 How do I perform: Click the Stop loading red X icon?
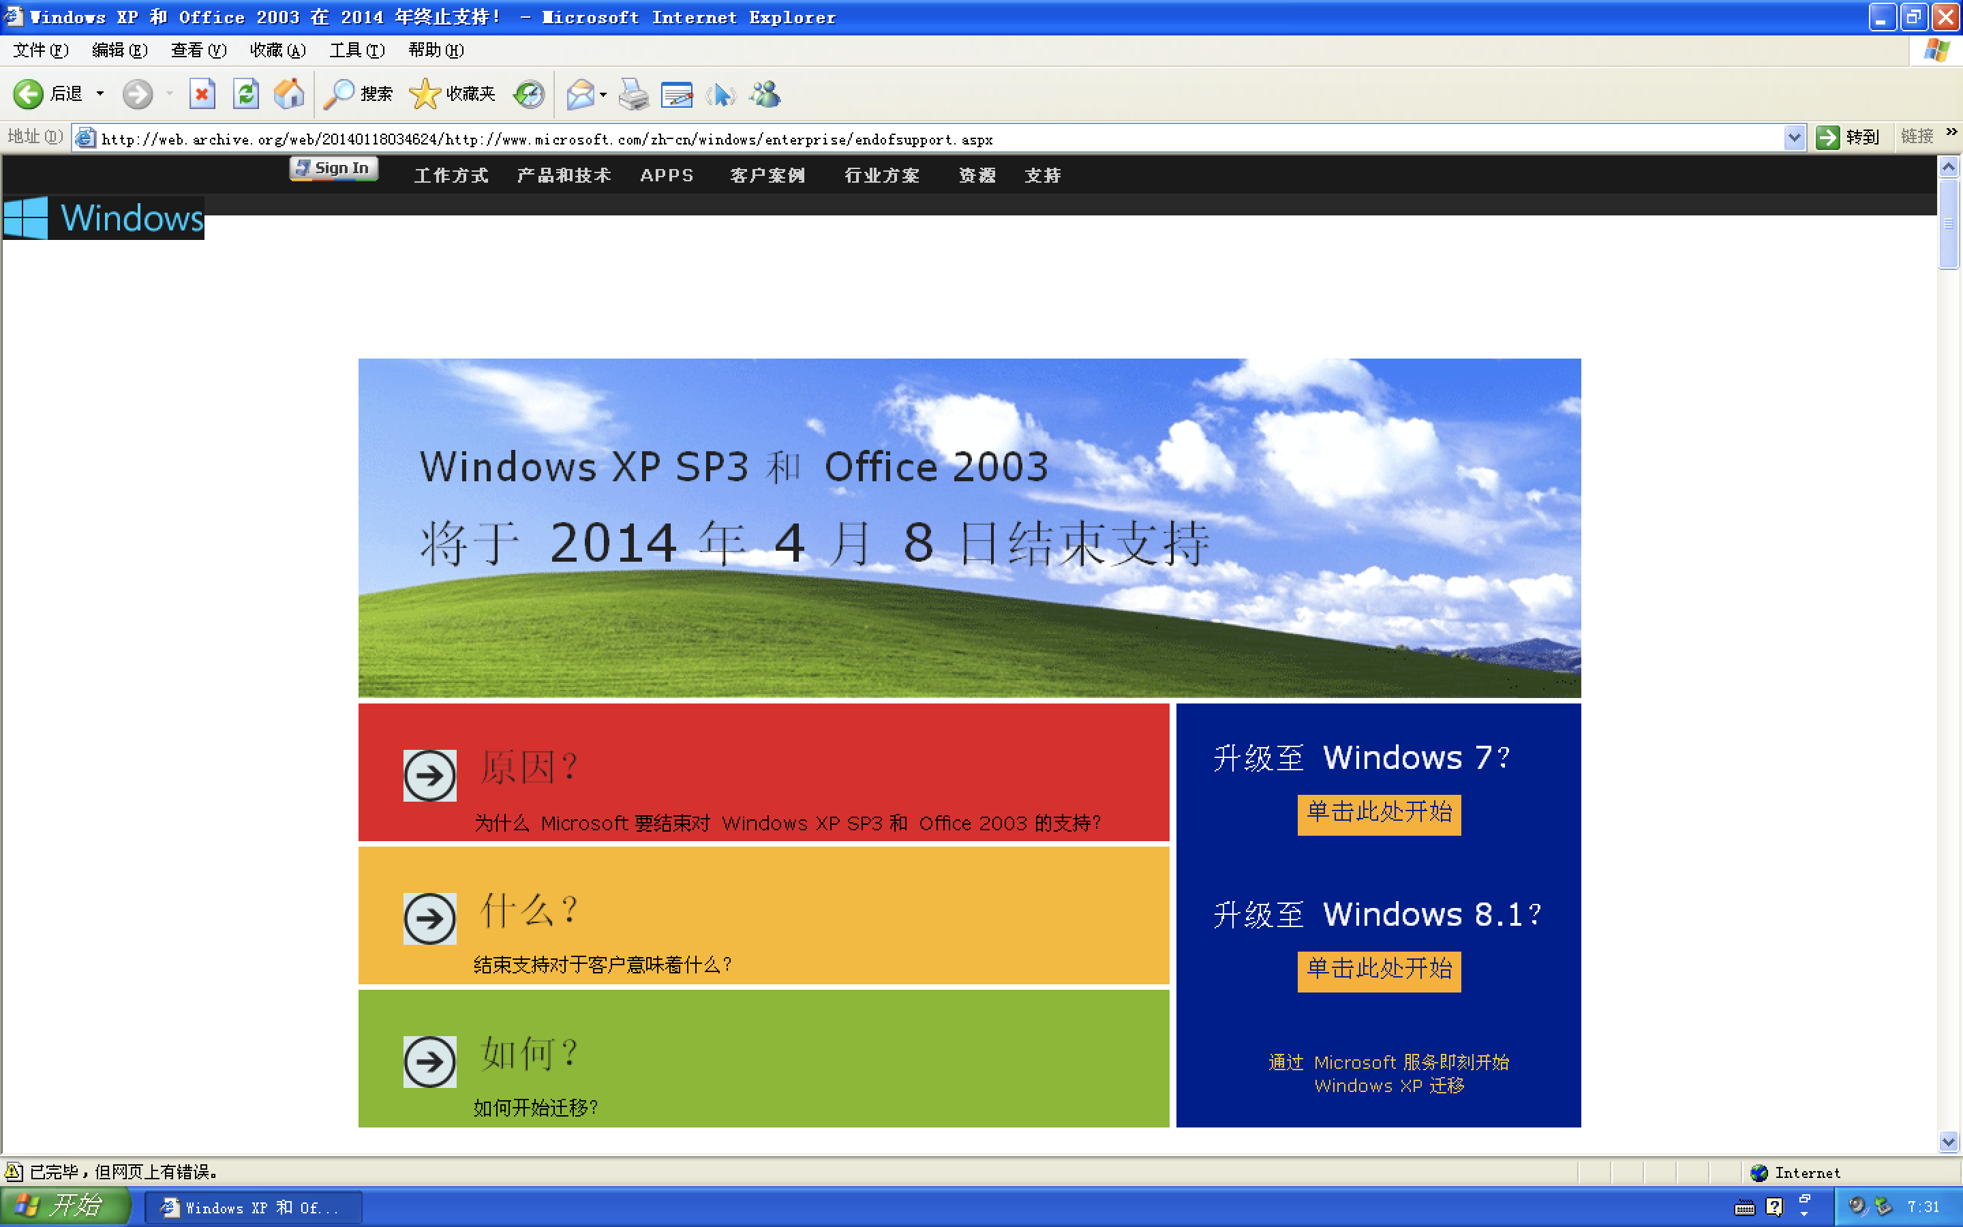click(202, 94)
